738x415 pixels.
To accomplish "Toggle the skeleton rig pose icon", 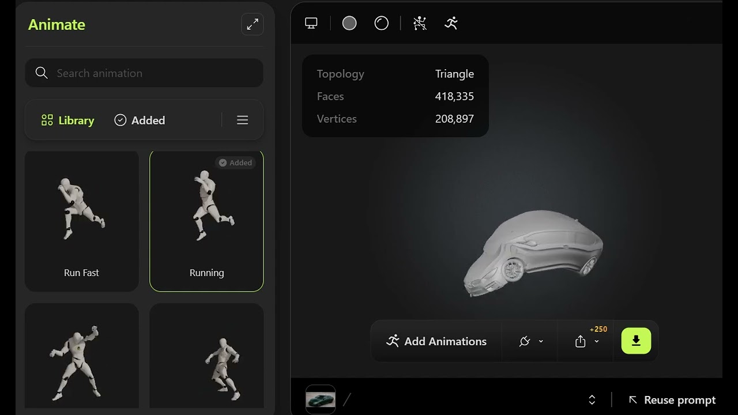I will click(420, 23).
